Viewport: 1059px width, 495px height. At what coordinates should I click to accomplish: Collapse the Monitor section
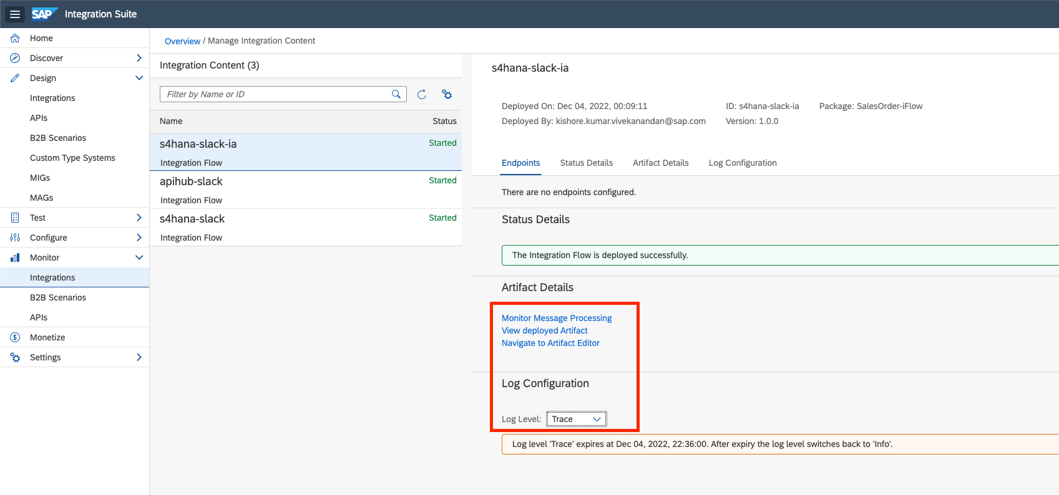(139, 257)
